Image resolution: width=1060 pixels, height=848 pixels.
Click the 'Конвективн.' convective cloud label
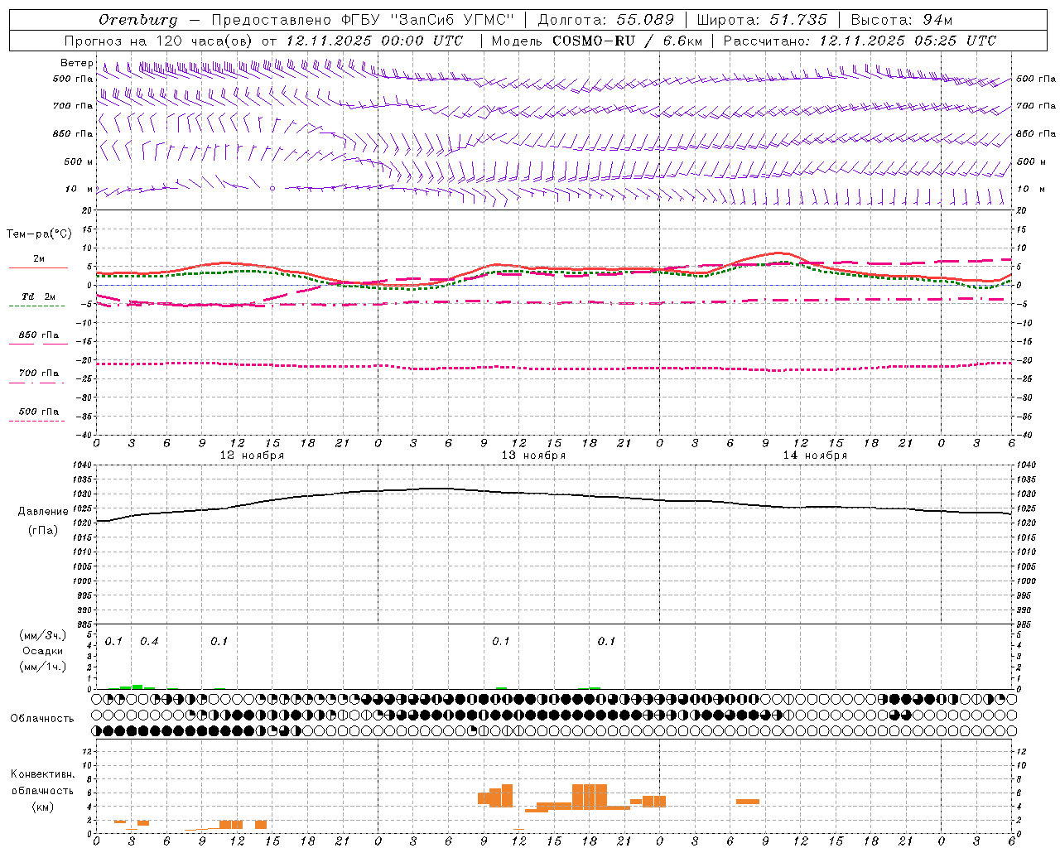coord(43,774)
